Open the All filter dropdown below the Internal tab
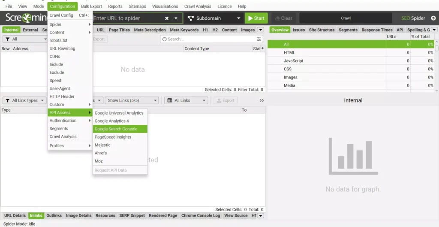The height and width of the screenshot is (227, 439). point(25,39)
